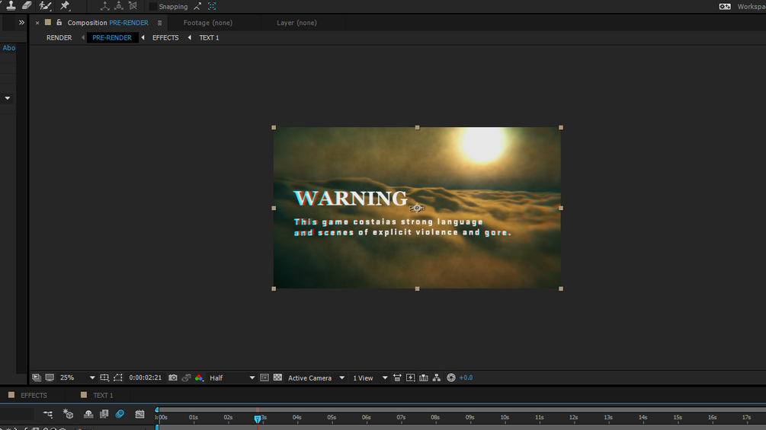This screenshot has width=766, height=430.
Task: Toggle Always Preview This View
Action: click(x=37, y=377)
